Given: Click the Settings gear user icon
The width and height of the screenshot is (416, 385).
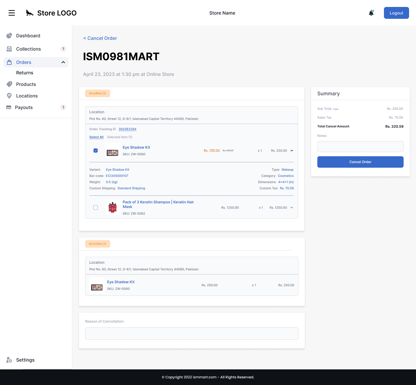Looking at the screenshot, I should (9, 360).
